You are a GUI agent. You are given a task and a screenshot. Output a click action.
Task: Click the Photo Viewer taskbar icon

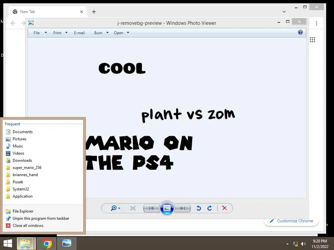click(67, 243)
